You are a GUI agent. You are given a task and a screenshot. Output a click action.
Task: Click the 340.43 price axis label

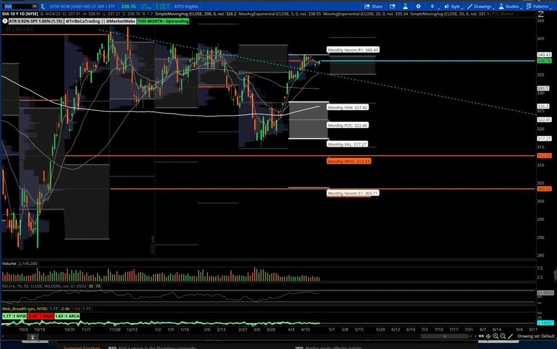pos(544,55)
